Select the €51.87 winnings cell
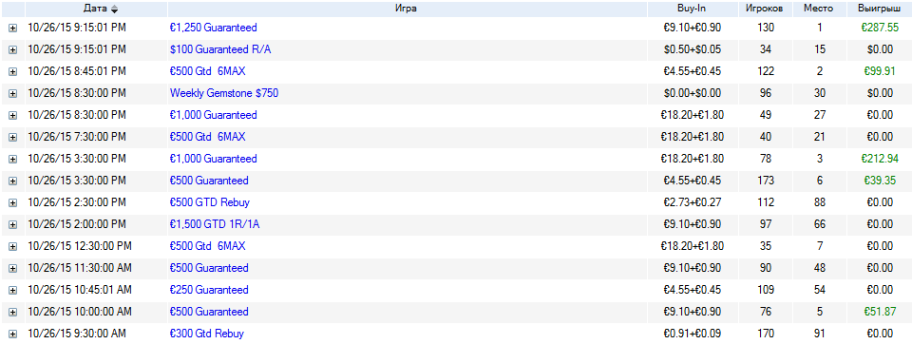Screen dimensions: 912x344 click(880, 312)
